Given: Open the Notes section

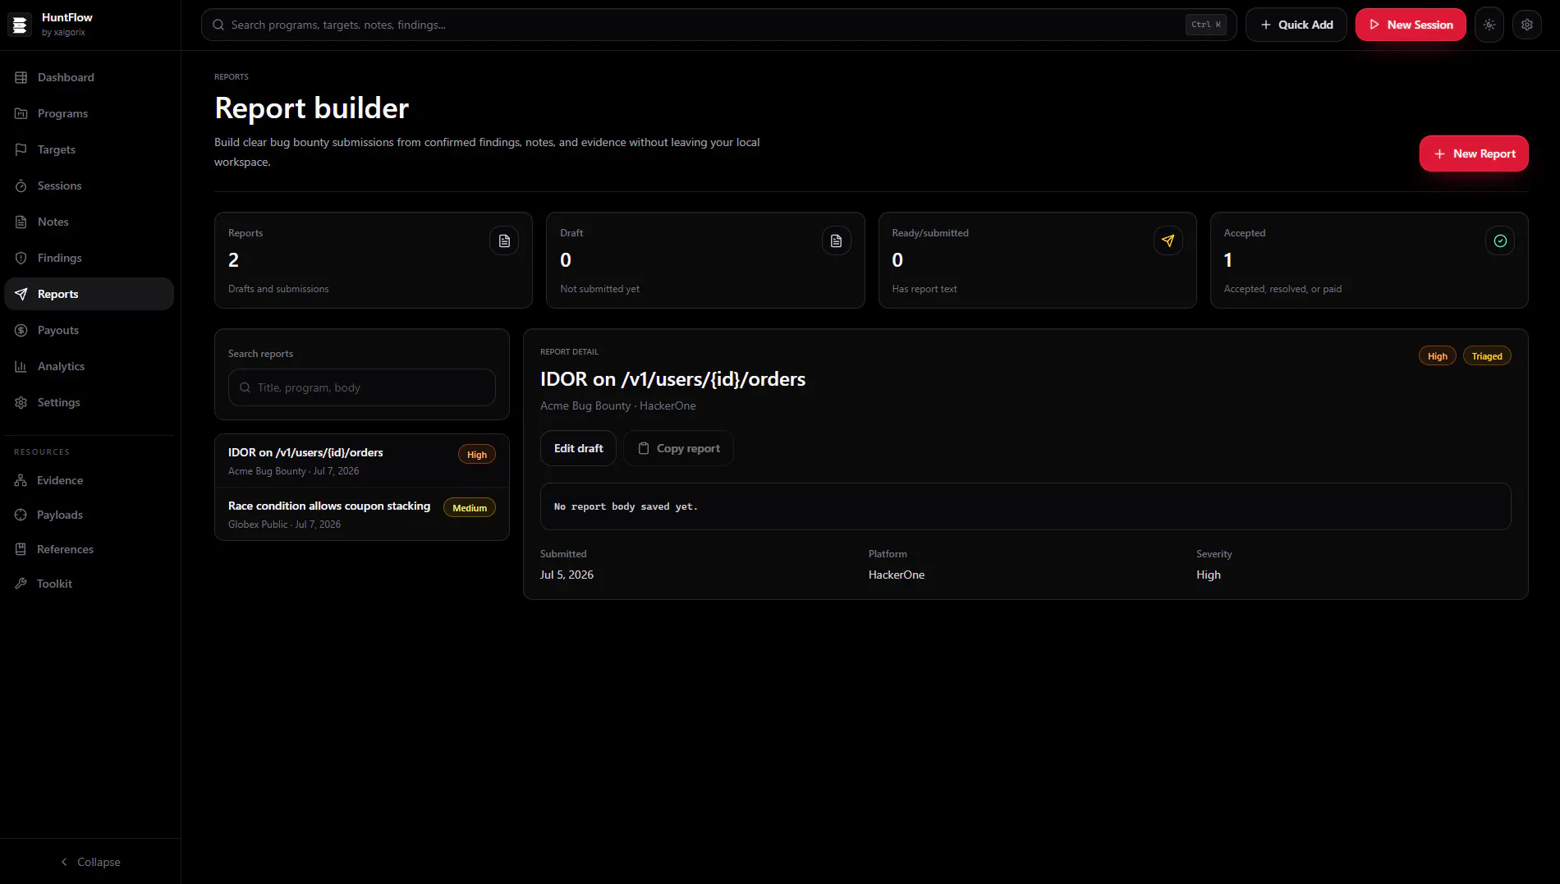Looking at the screenshot, I should pos(89,222).
